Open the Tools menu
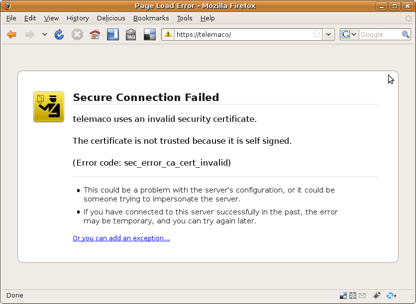Viewport: 416px width, 304px height. 185,18
